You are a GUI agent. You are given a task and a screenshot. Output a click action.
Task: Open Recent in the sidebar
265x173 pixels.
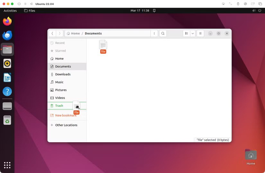60,43
